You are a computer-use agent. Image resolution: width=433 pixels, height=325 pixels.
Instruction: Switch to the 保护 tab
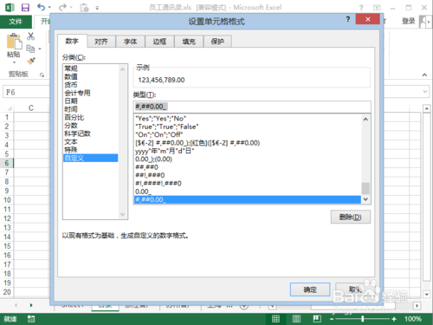click(x=217, y=42)
